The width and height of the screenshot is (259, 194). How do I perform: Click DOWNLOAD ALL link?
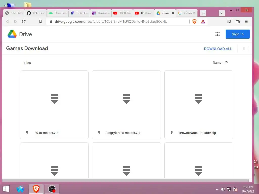[x=218, y=49]
